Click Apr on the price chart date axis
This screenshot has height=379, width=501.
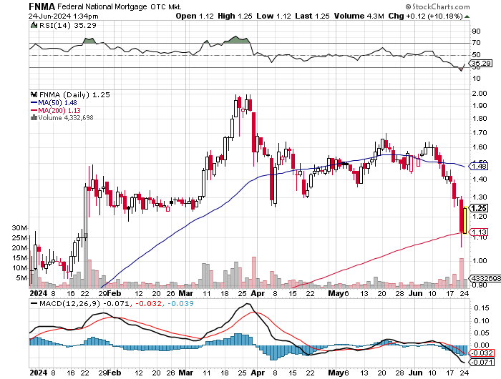click(258, 293)
